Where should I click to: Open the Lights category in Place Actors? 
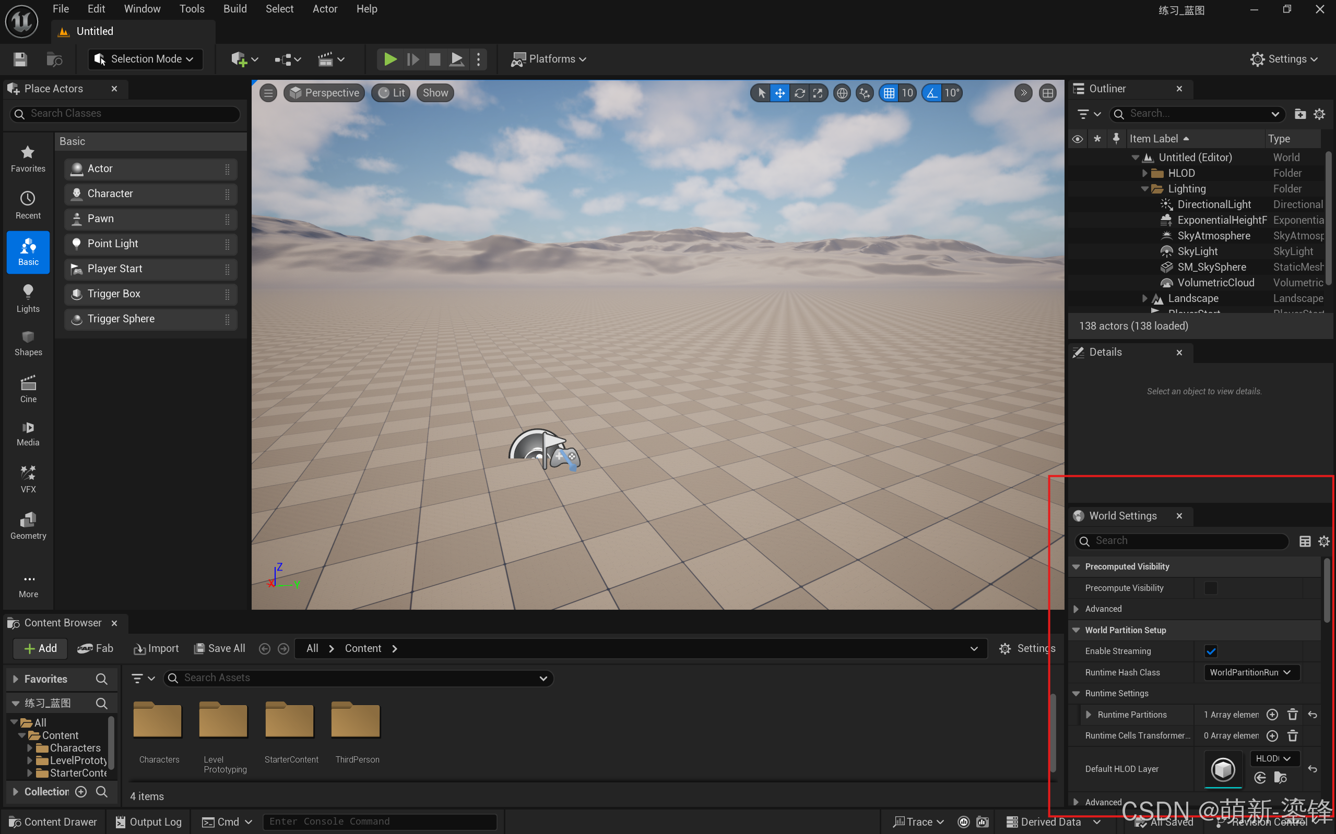[28, 298]
